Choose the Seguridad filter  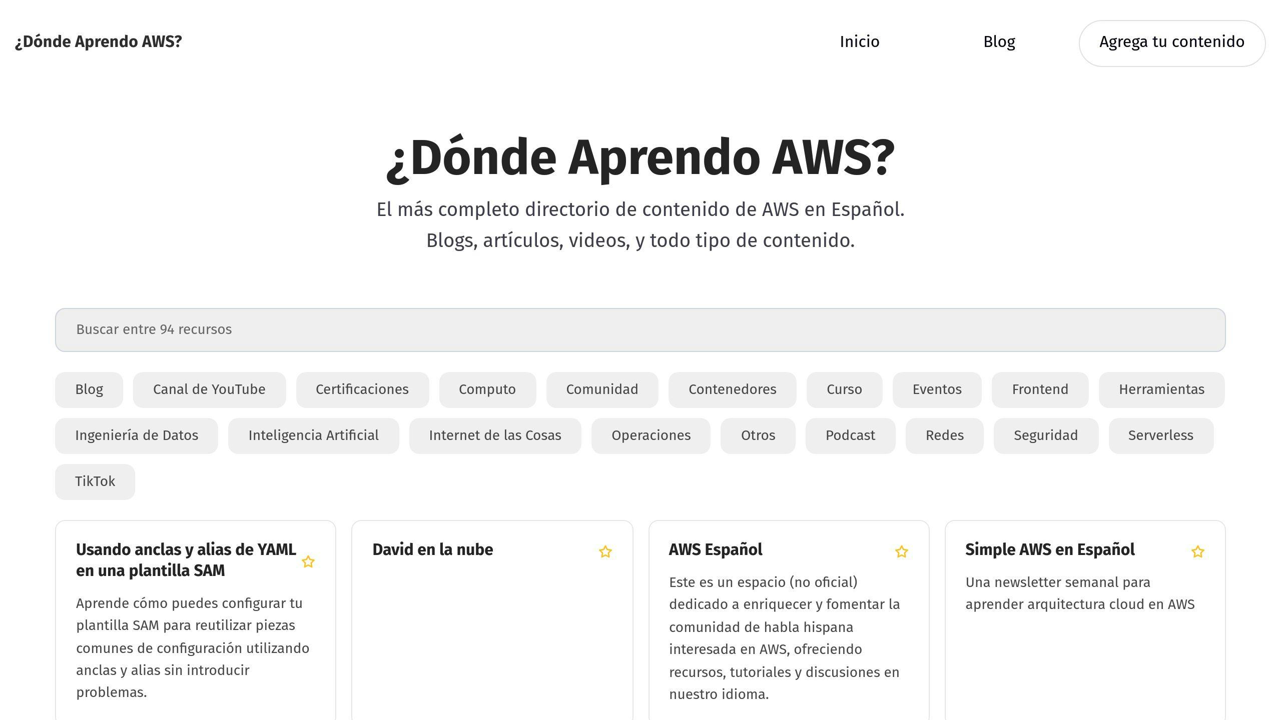[1046, 435]
